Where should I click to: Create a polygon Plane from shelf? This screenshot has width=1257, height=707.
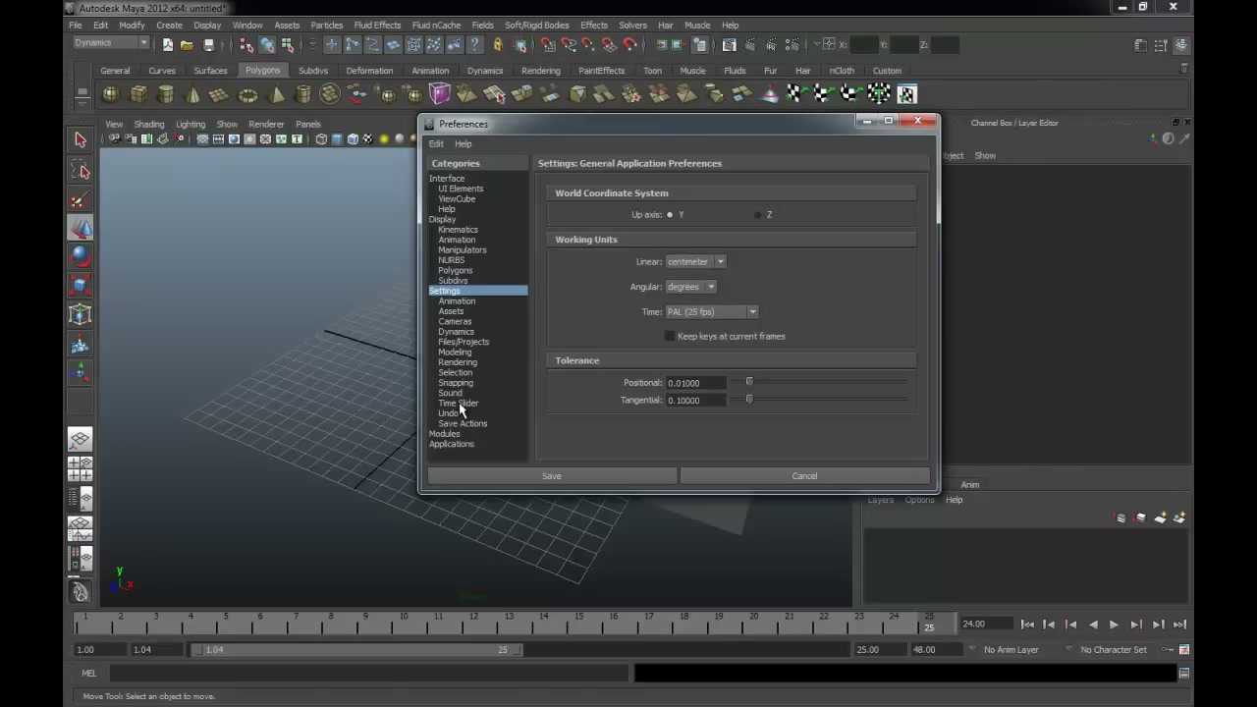[x=220, y=94]
